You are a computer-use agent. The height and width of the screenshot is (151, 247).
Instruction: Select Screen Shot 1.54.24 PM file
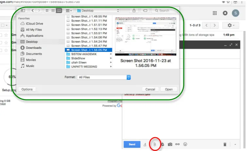click(89, 41)
